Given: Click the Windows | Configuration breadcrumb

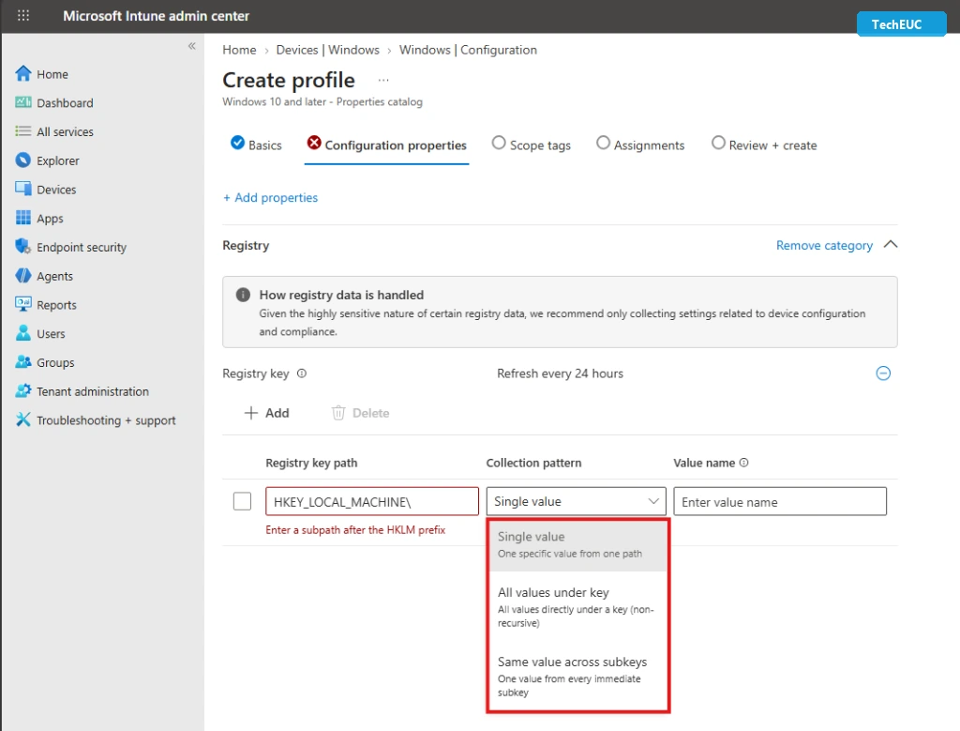Looking at the screenshot, I should [468, 50].
